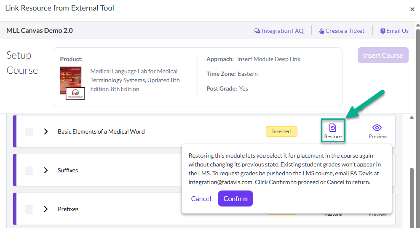
Task: Cancel the restore popup
Action: pyautogui.click(x=201, y=198)
